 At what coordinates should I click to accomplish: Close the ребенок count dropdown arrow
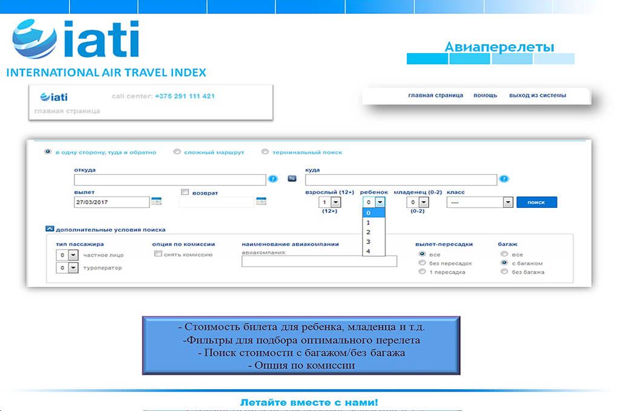tap(380, 202)
